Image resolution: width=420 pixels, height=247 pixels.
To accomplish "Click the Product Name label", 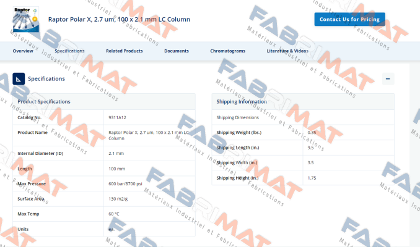I will click(x=32, y=132).
